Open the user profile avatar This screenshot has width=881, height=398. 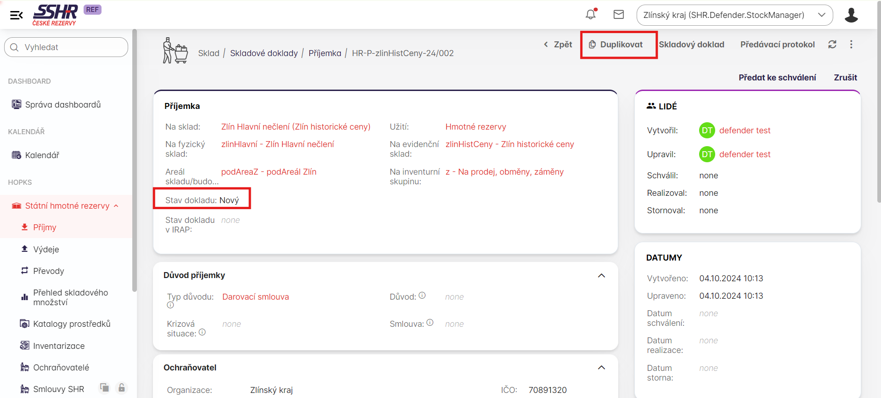(x=851, y=15)
